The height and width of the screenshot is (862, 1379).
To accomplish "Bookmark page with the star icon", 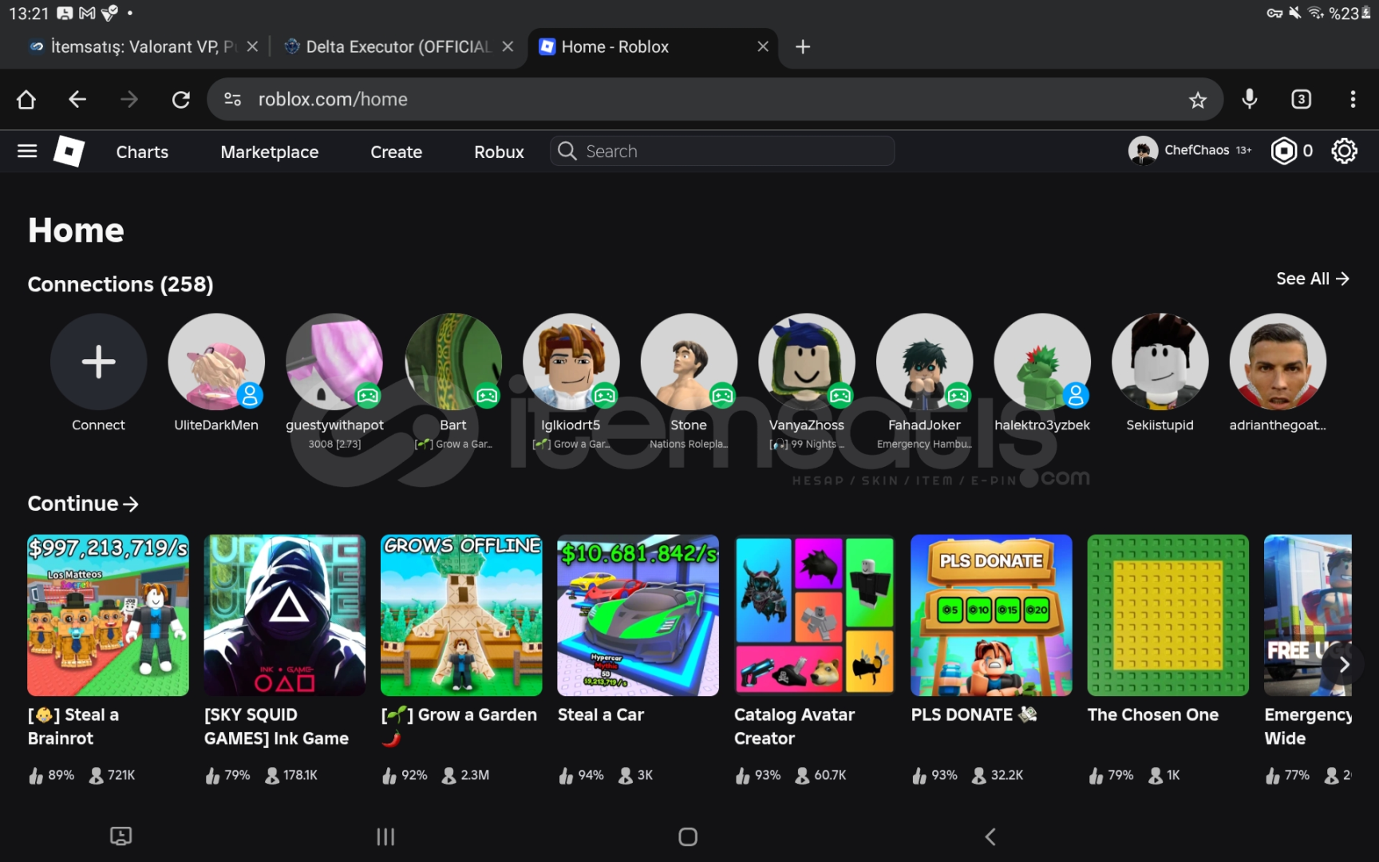I will [x=1197, y=99].
